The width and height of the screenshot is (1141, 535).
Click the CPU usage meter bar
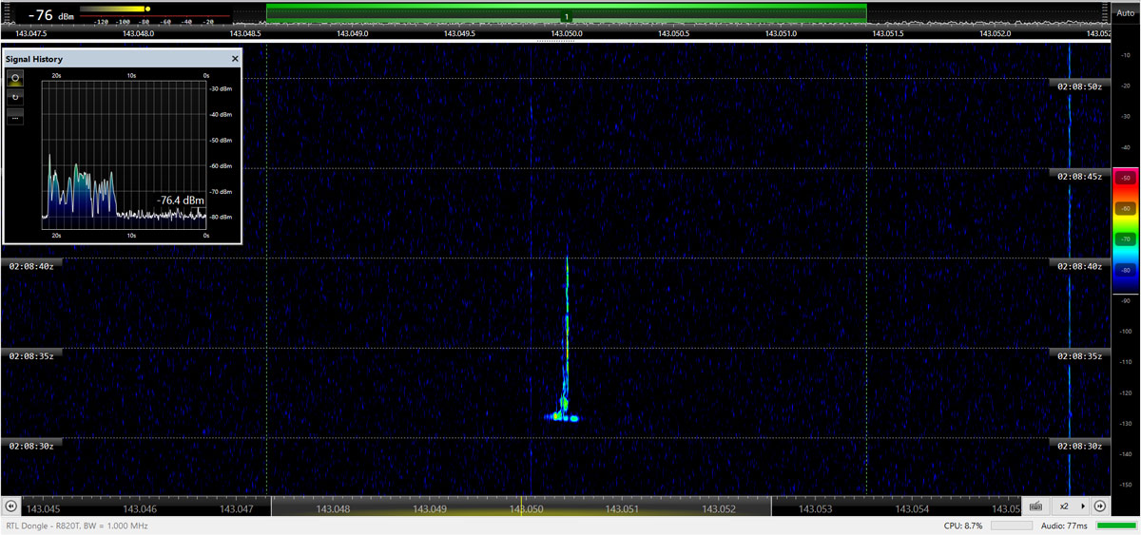(x=1012, y=525)
